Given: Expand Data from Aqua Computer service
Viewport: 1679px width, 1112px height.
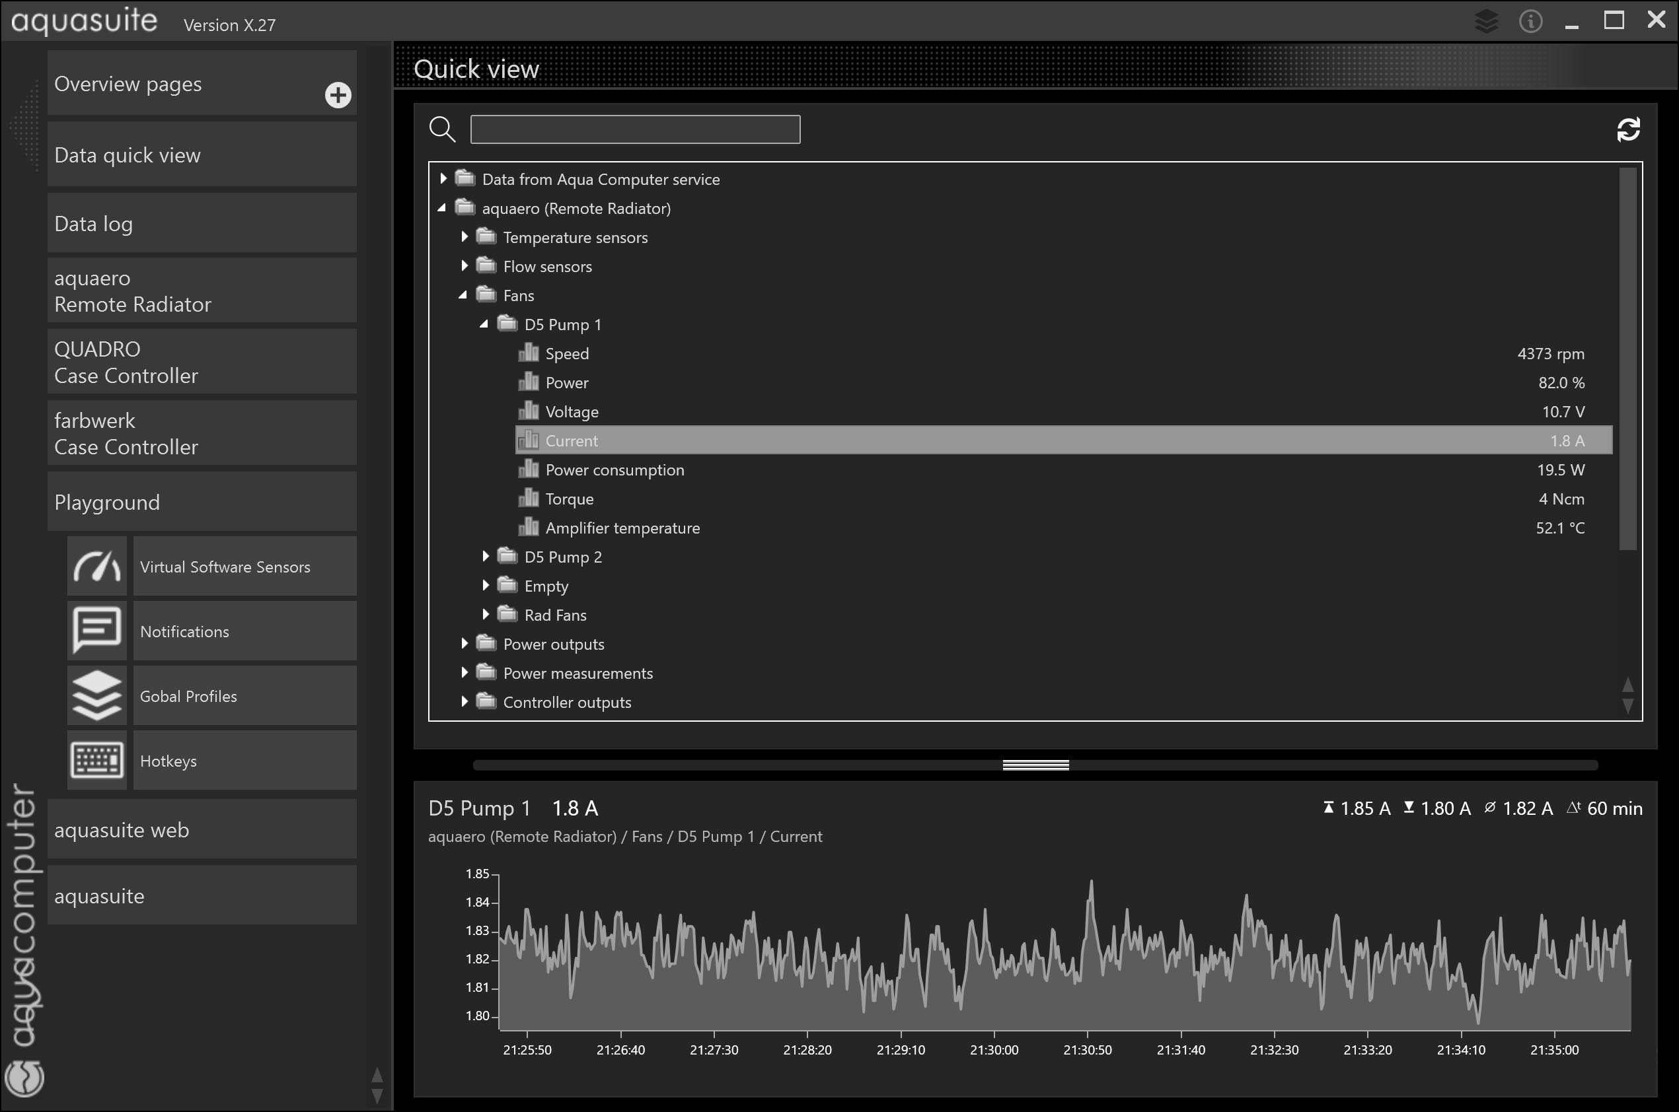Looking at the screenshot, I should coord(443,179).
